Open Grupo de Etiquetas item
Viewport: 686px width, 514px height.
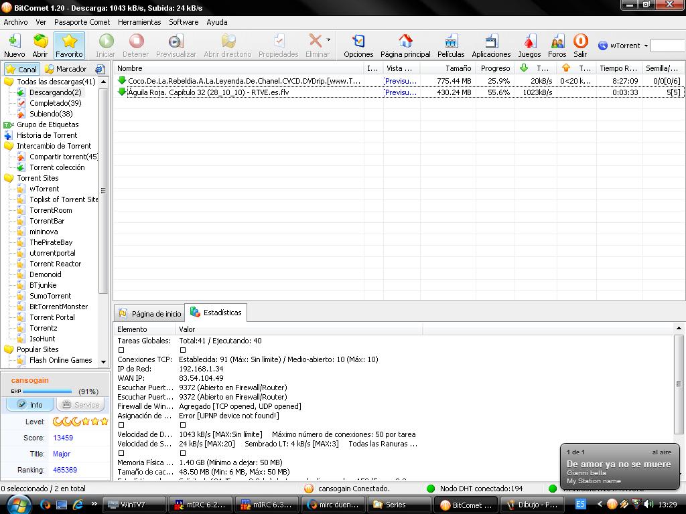[48, 124]
